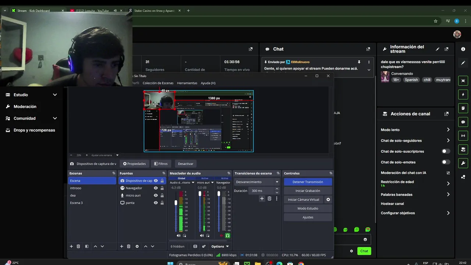Viewport: 471px width, 265px height.
Task: Adjust Audio del escritorio volume fader
Action: (176, 203)
